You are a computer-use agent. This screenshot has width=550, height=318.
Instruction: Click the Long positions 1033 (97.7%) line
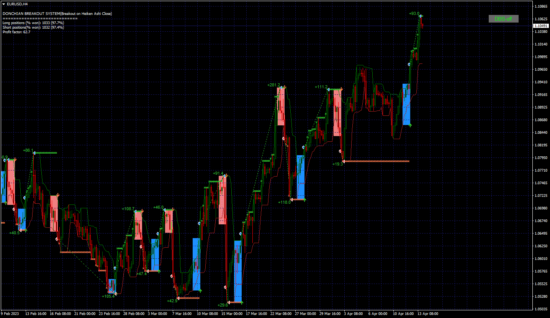(33, 23)
